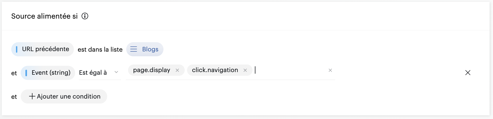Click the plus icon of Ajouter une condition

pyautogui.click(x=32, y=96)
